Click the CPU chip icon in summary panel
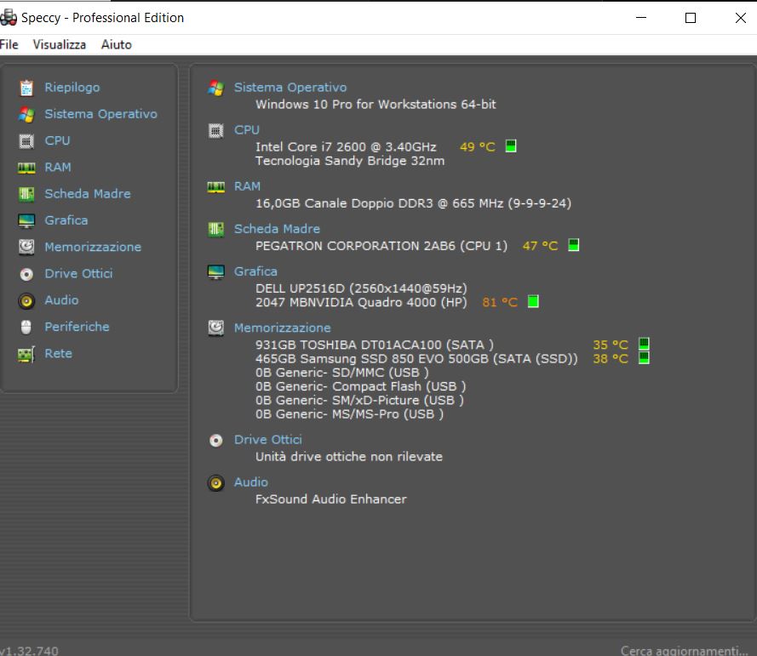The image size is (757, 656). 215,131
